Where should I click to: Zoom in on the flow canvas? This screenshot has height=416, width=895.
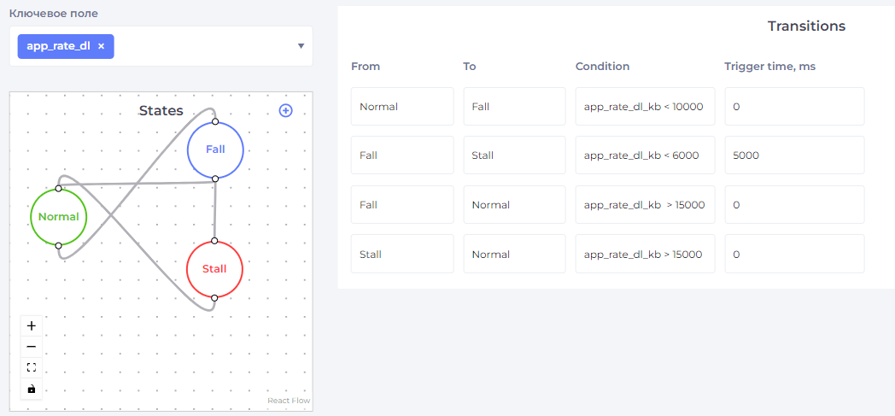[32, 325]
